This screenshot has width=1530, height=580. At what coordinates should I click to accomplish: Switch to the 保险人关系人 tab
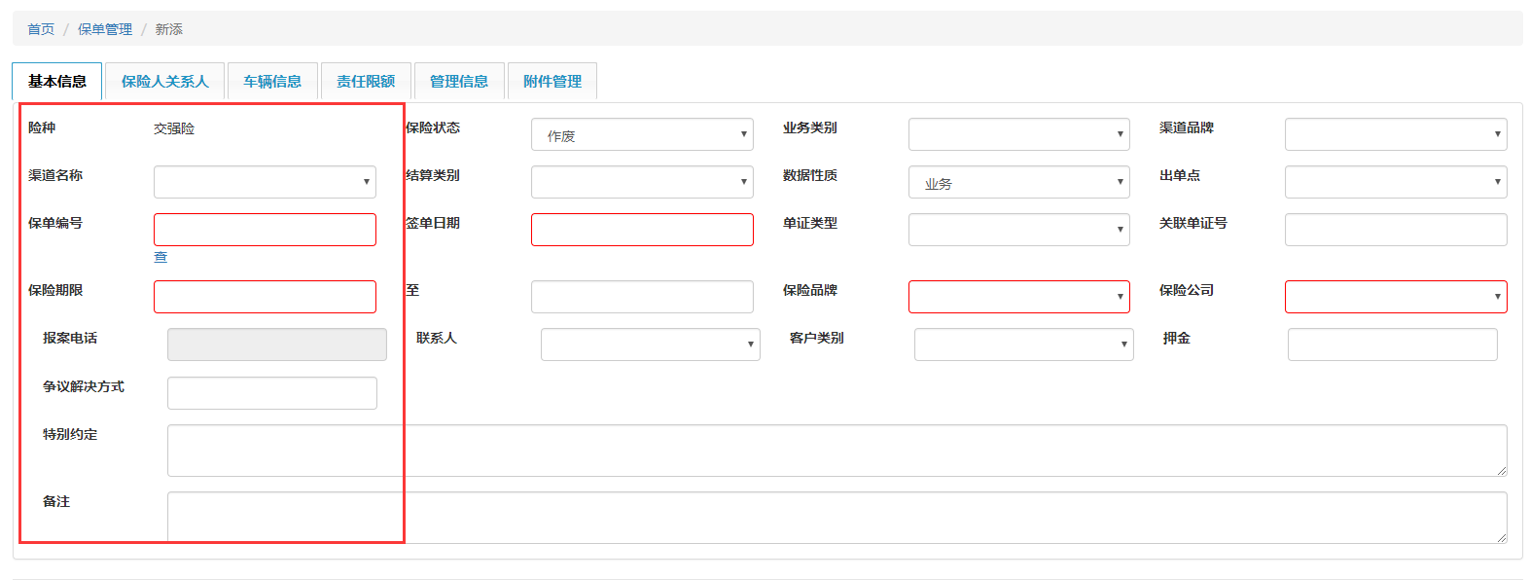click(x=164, y=82)
